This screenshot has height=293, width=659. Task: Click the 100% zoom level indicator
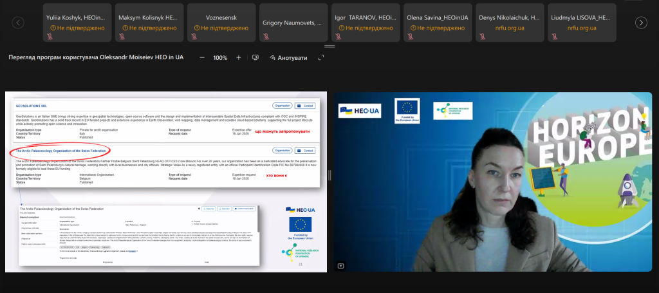coord(220,57)
